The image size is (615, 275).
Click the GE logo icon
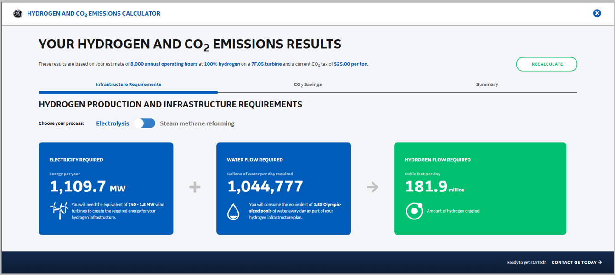point(18,14)
